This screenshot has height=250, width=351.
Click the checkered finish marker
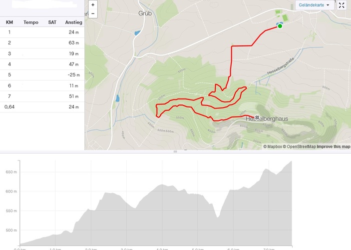click(x=257, y=117)
